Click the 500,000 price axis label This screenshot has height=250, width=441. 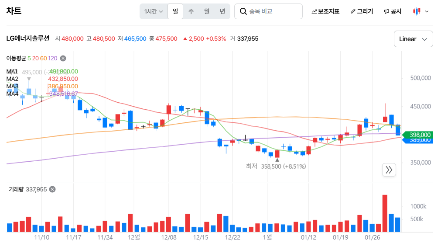coord(420,78)
